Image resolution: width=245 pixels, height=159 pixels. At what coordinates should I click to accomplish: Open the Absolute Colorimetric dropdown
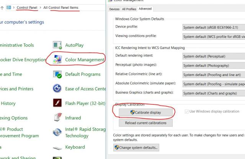pos(214,84)
